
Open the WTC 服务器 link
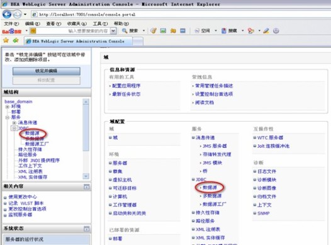(x=270, y=138)
